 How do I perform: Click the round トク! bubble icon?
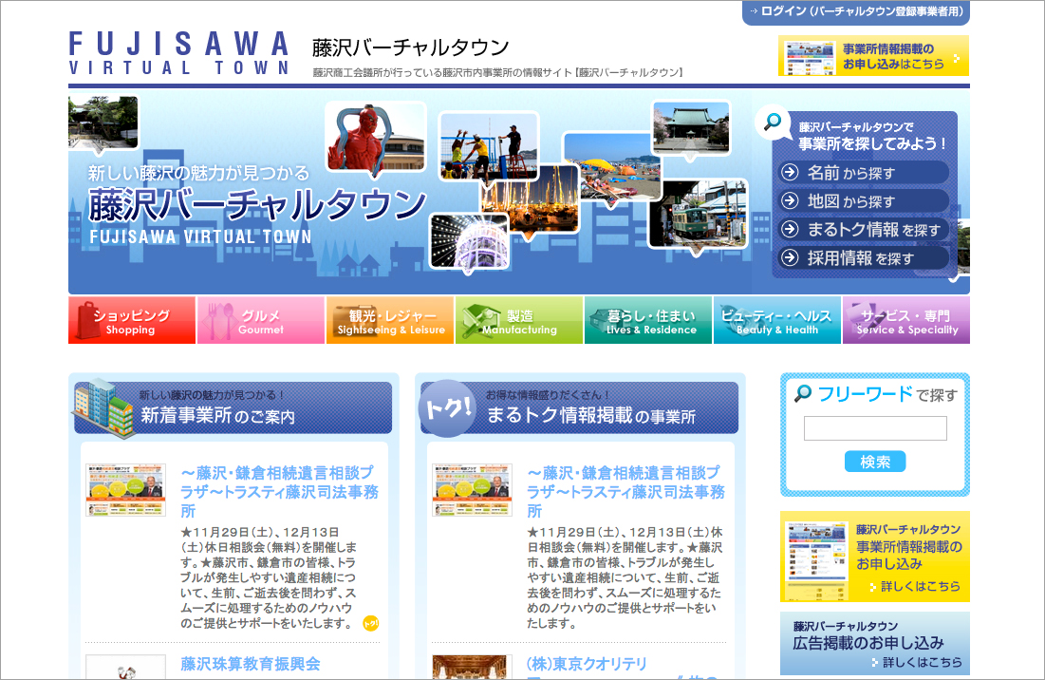click(446, 408)
